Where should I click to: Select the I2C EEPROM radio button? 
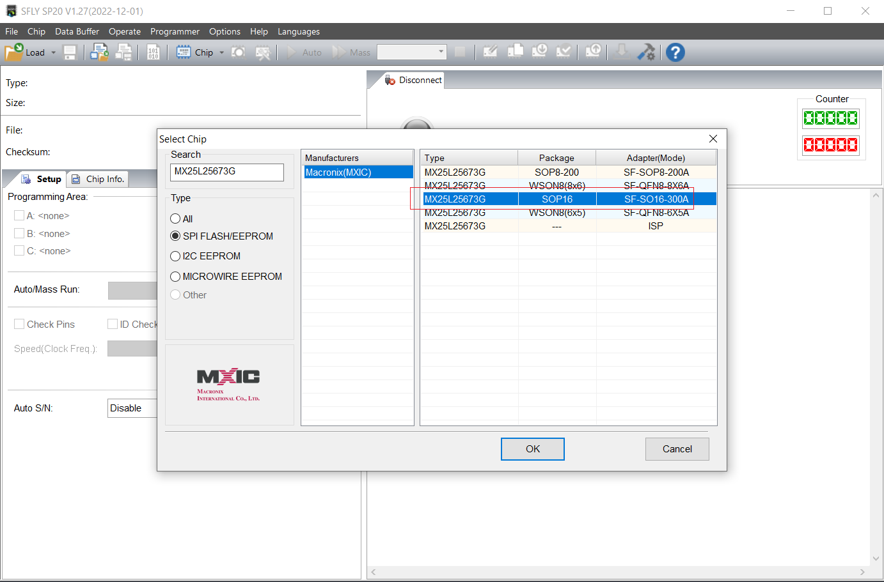175,256
